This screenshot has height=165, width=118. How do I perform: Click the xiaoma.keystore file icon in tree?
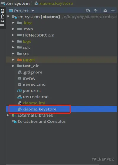tap(20, 109)
